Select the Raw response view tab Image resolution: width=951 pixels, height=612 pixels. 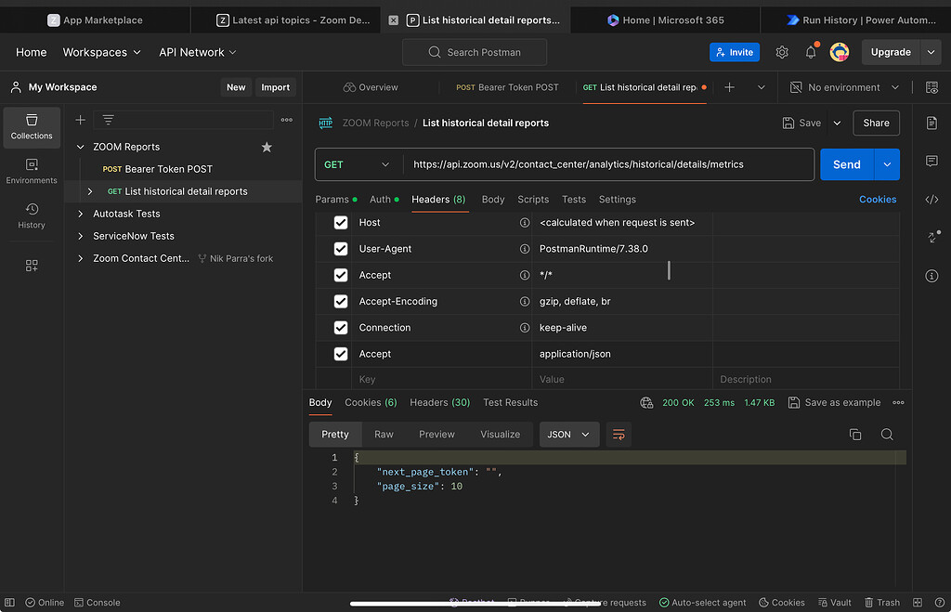384,435
